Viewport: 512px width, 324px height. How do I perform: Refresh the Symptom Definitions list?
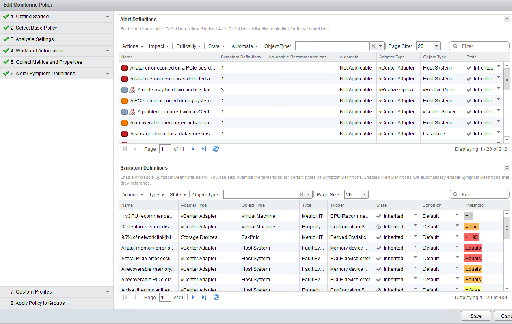point(216,298)
